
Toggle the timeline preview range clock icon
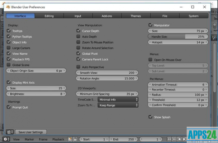point(70,139)
